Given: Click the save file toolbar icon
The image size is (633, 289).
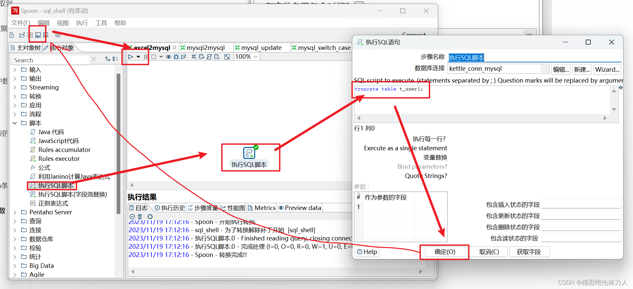Looking at the screenshot, I should (x=38, y=35).
